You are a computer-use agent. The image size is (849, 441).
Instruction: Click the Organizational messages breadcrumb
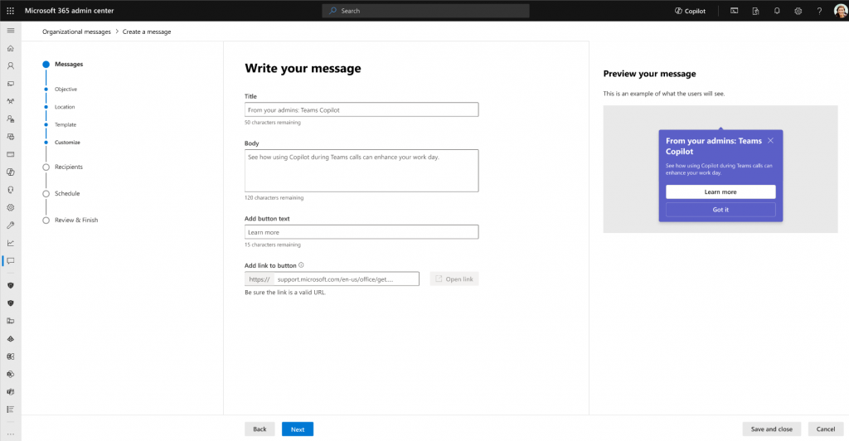click(76, 32)
